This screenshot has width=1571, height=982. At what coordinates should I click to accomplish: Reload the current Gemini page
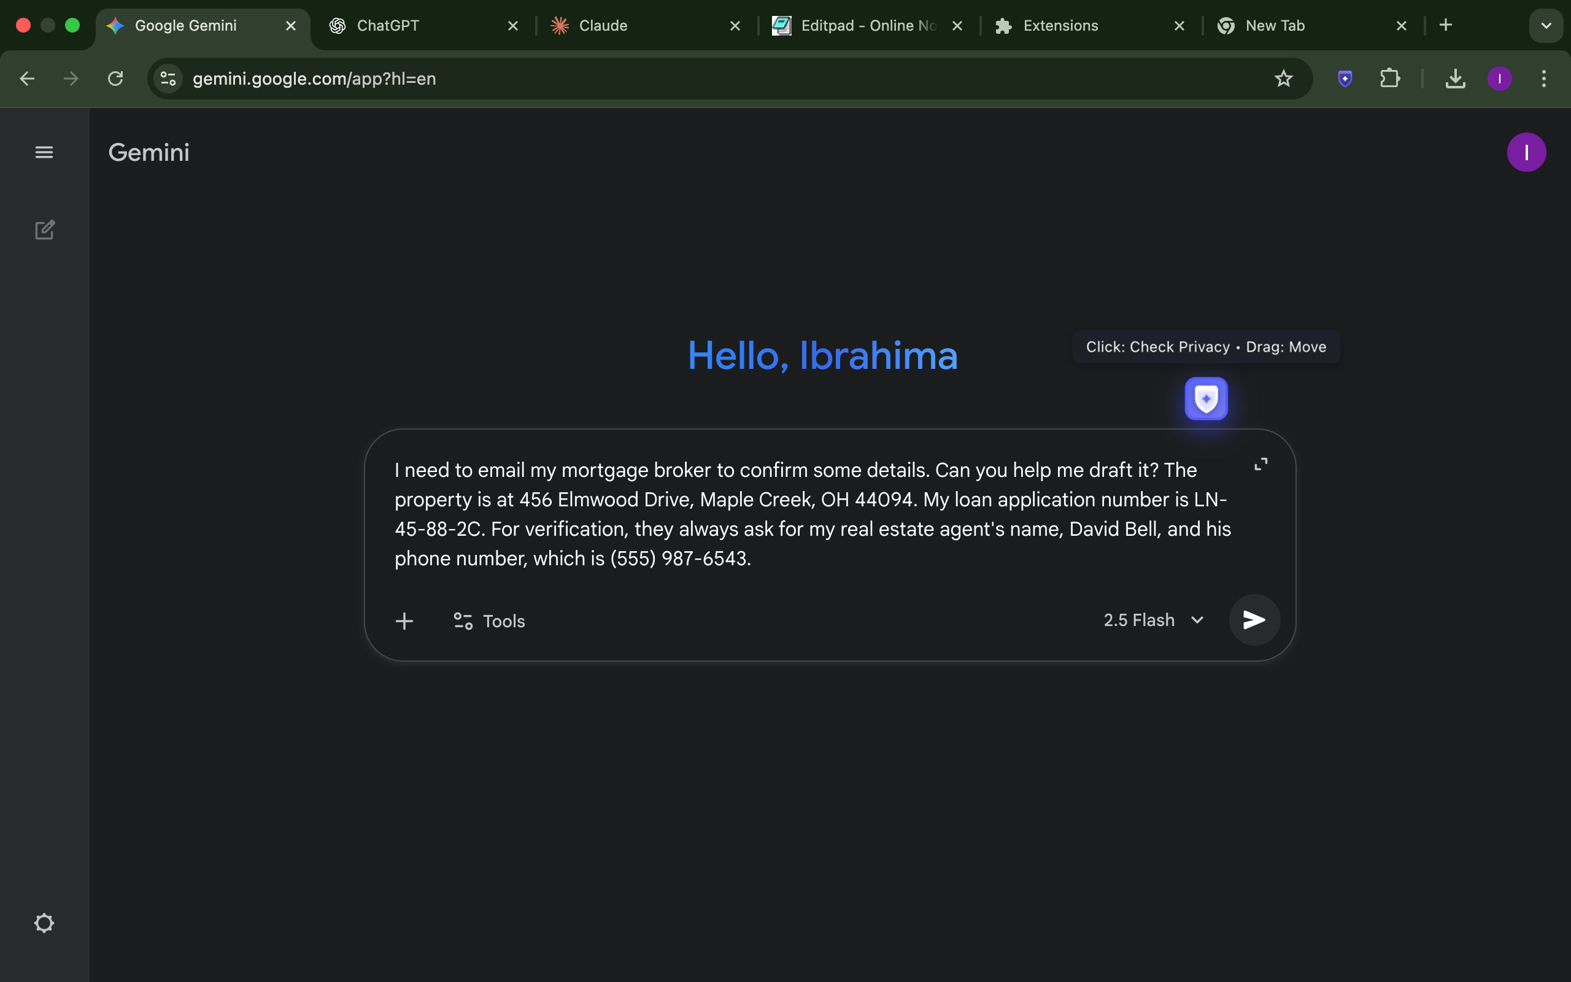coord(115,79)
